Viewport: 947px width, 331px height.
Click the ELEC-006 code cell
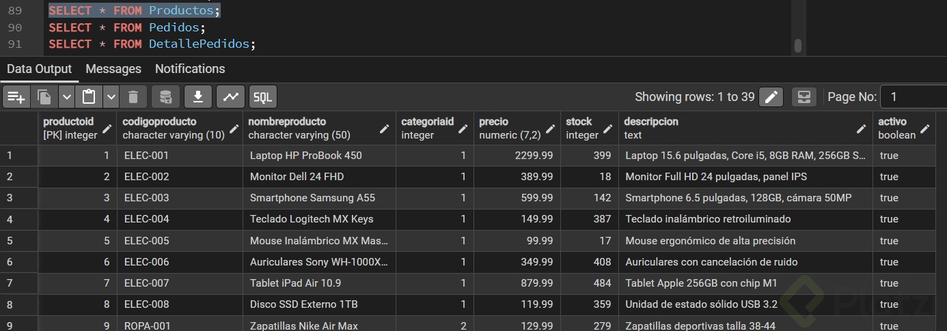click(x=180, y=262)
